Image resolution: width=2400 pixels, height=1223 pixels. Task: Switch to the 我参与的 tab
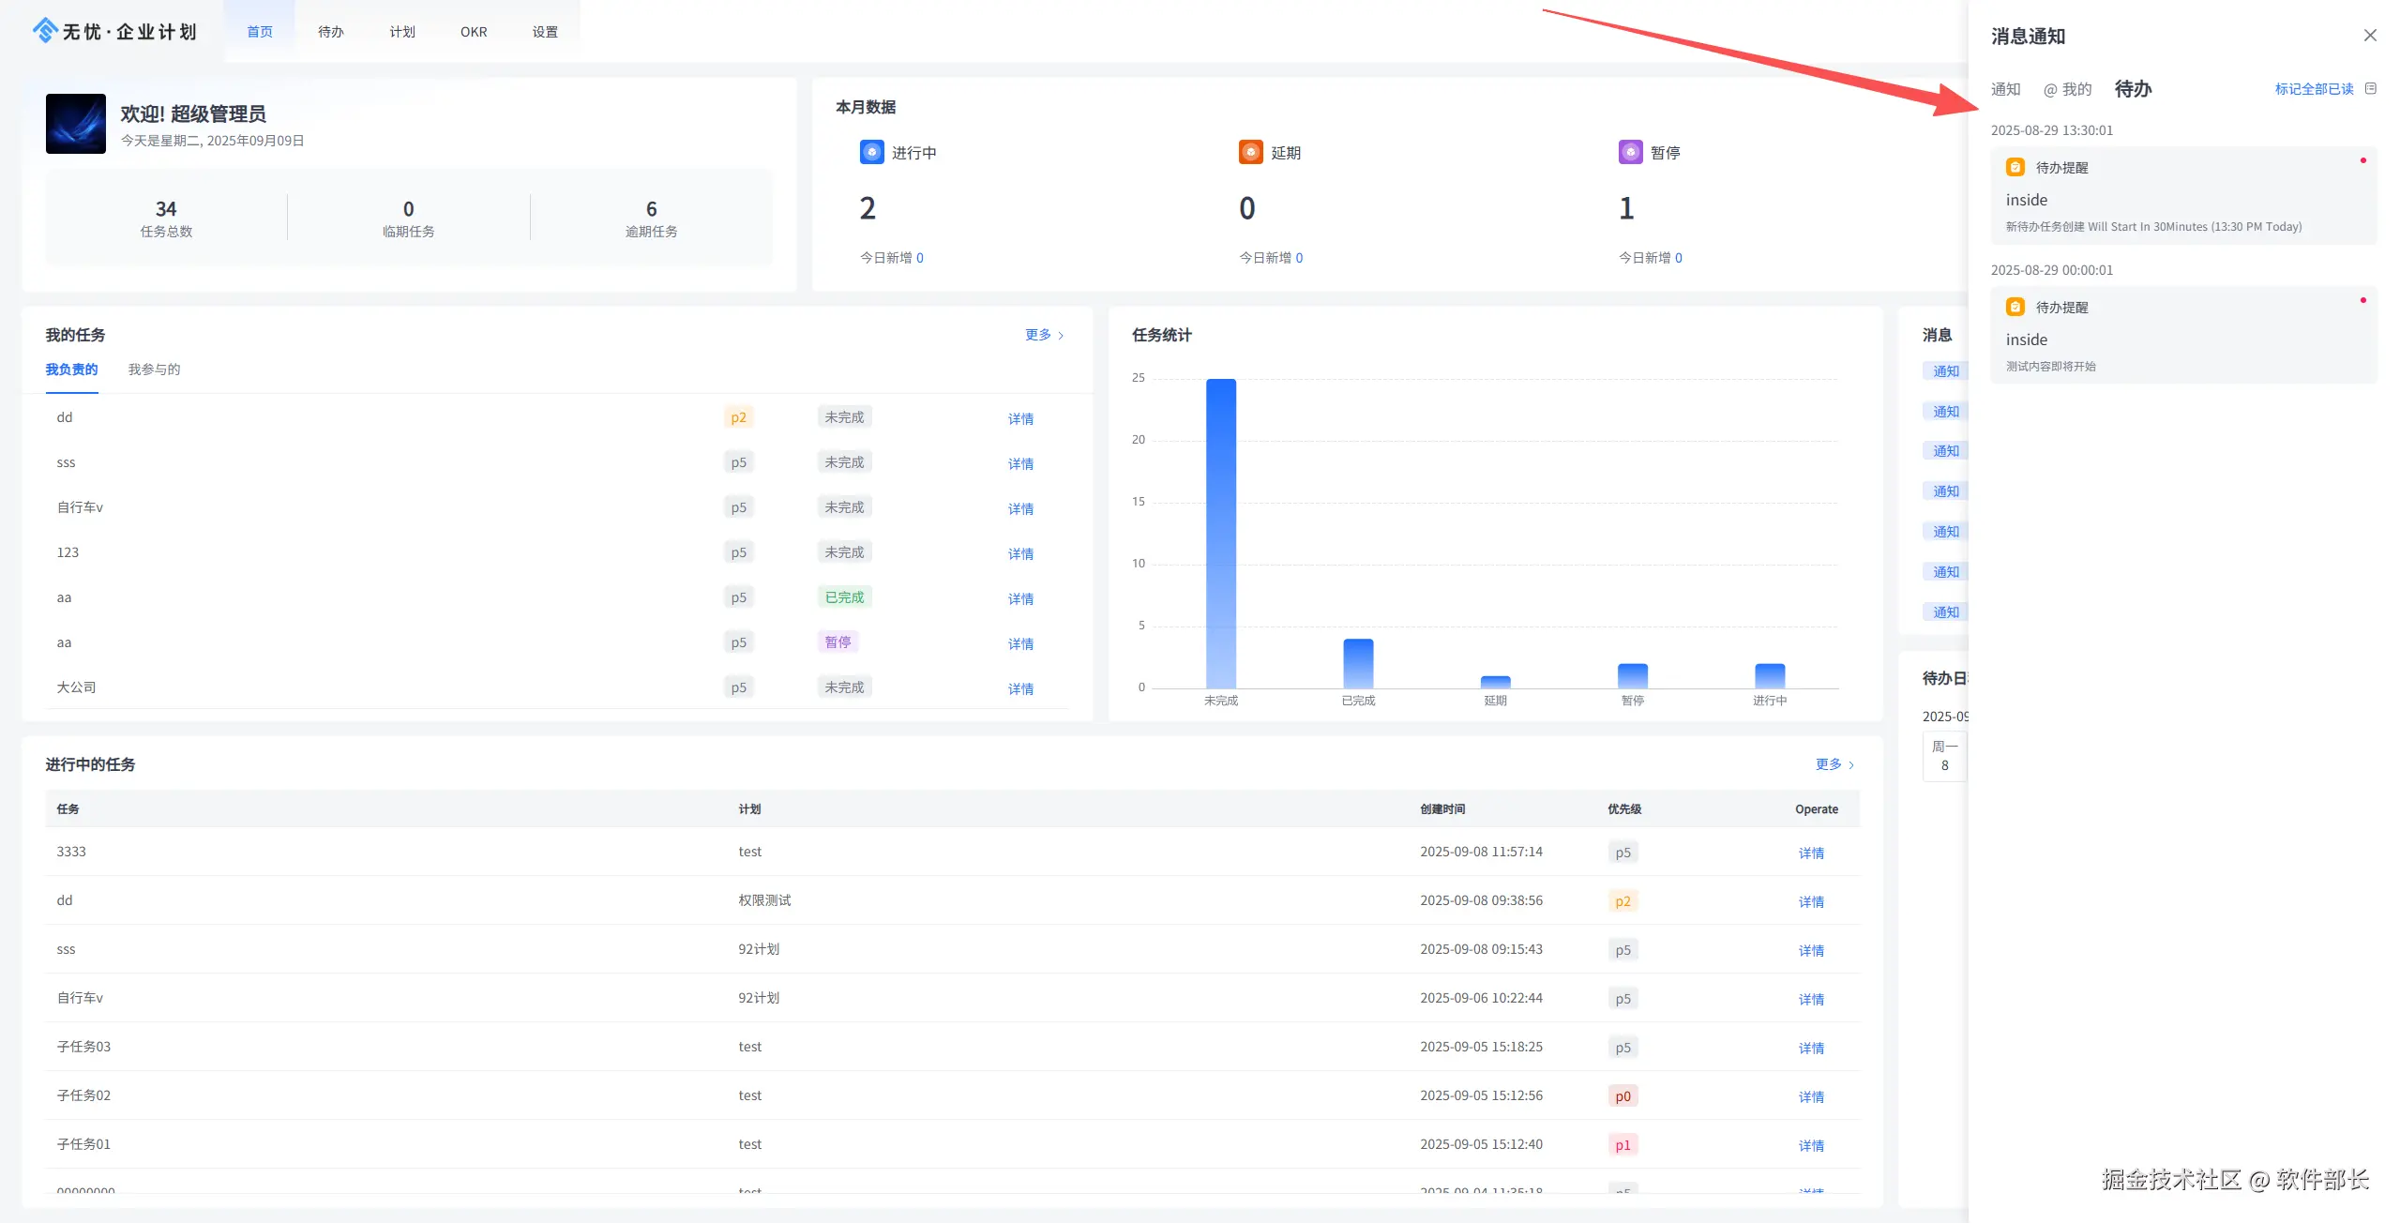point(154,370)
